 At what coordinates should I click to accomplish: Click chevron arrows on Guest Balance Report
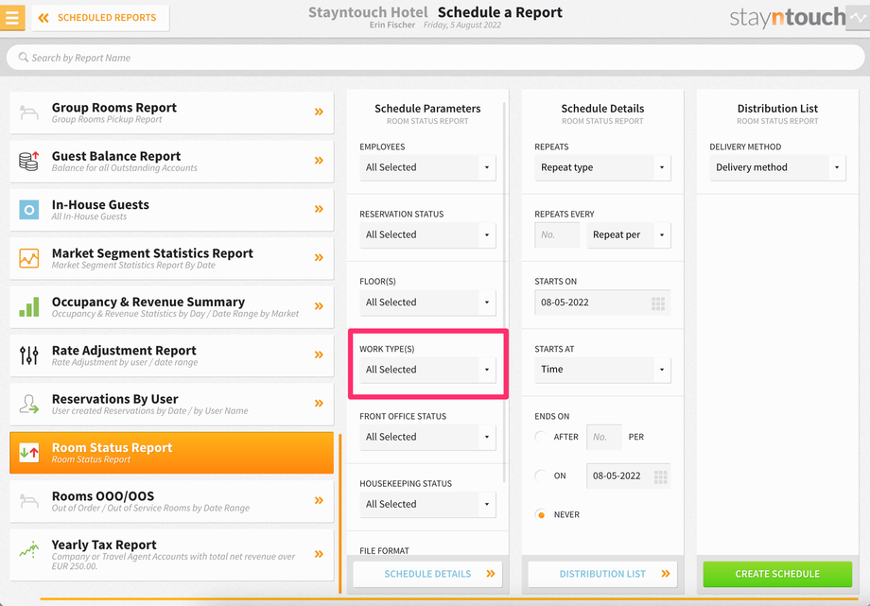[319, 161]
